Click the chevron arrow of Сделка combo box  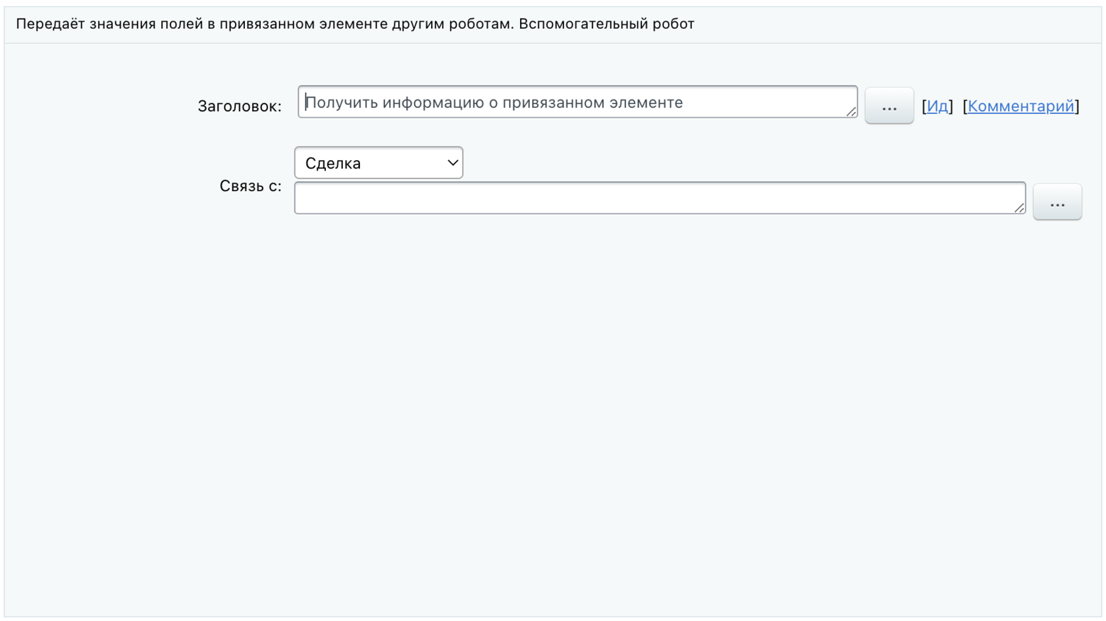coord(452,163)
